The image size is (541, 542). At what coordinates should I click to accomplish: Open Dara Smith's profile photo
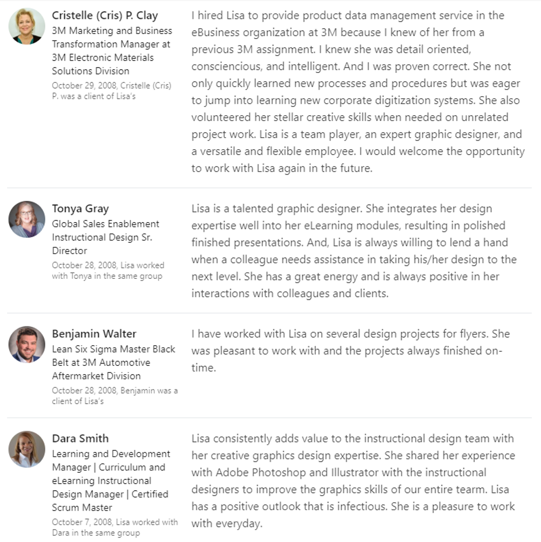(26, 449)
